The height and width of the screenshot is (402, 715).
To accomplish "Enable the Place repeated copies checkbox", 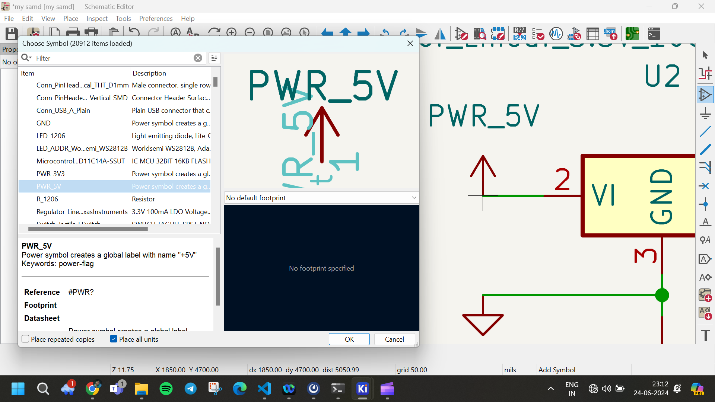I will tap(25, 339).
